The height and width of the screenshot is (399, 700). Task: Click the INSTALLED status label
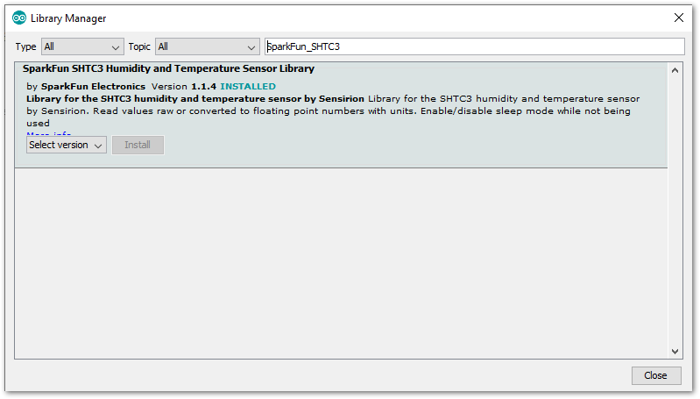[x=248, y=86]
